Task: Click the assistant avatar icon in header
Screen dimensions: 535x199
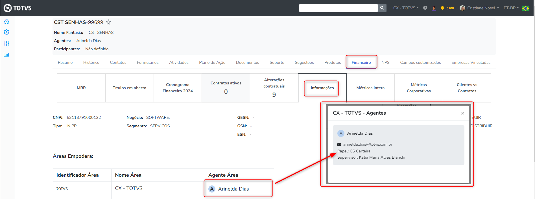Action: click(x=434, y=8)
